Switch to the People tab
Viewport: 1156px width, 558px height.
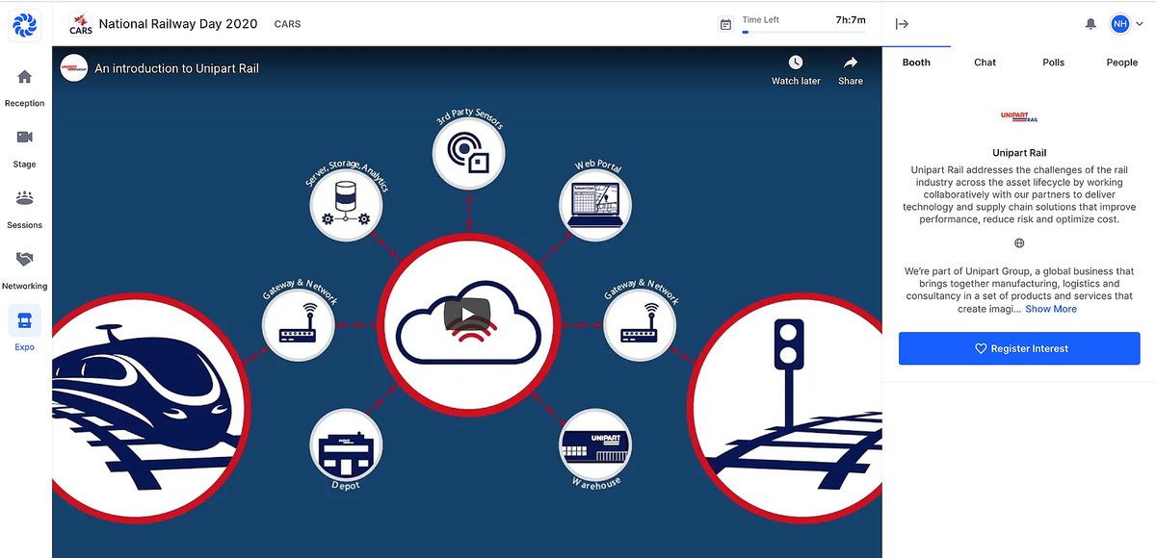tap(1121, 63)
